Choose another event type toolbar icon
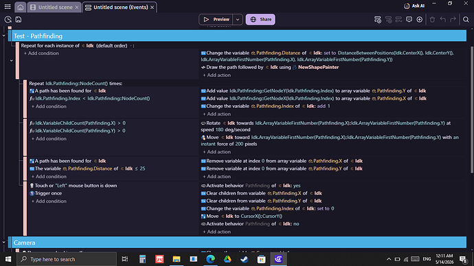 pos(398,20)
